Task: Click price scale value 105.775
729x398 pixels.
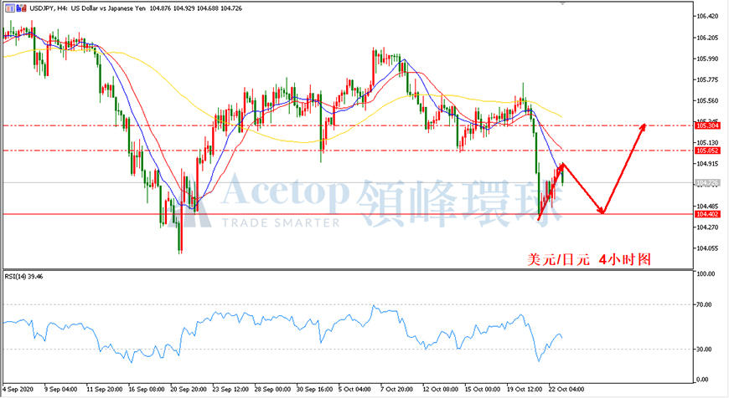Action: 707,79
